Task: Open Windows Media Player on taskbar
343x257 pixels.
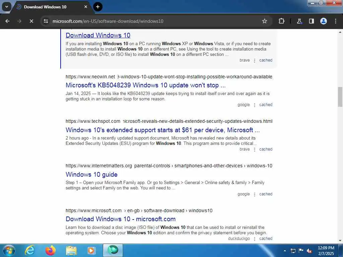Action: tap(91, 250)
